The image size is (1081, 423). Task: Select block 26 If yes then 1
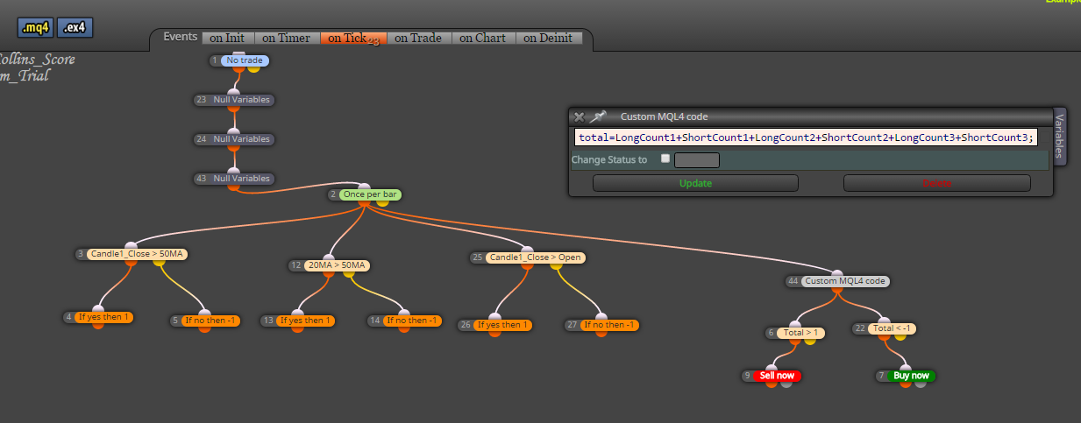click(503, 325)
